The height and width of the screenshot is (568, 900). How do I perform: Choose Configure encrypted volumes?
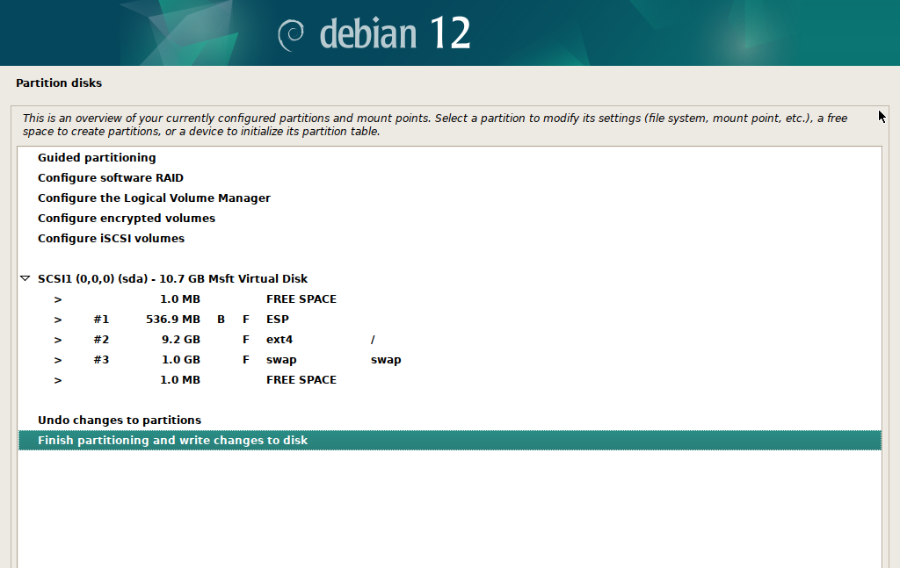click(449, 218)
